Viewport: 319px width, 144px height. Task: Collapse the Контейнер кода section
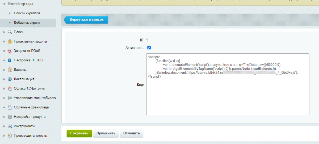pos(4,4)
